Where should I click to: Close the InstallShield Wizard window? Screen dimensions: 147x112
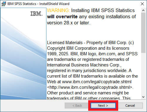(x=142, y=4)
